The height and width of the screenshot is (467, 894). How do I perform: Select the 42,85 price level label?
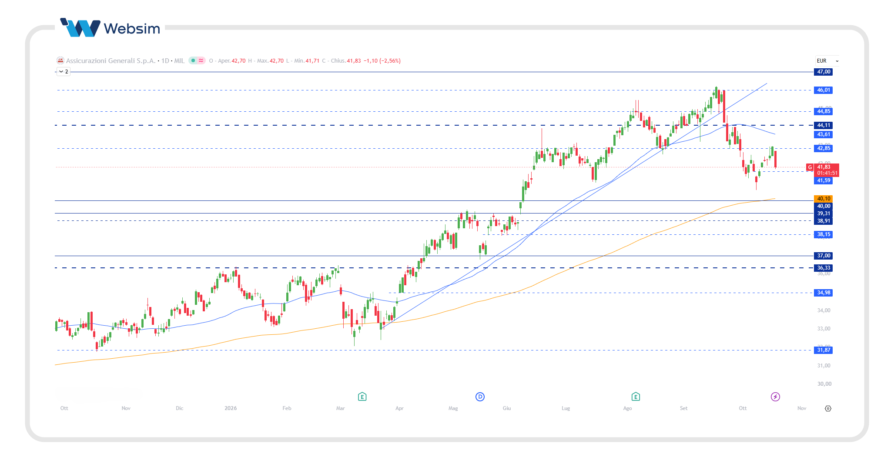(823, 148)
